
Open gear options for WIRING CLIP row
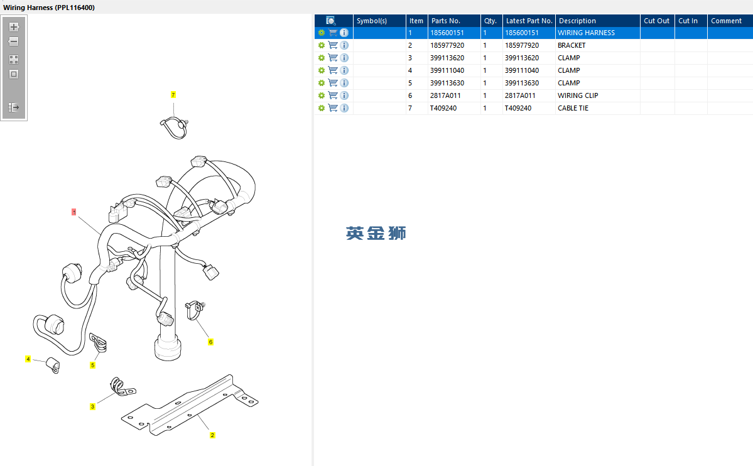click(322, 95)
